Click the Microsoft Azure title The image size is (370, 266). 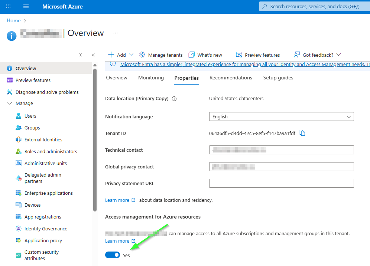point(62,7)
